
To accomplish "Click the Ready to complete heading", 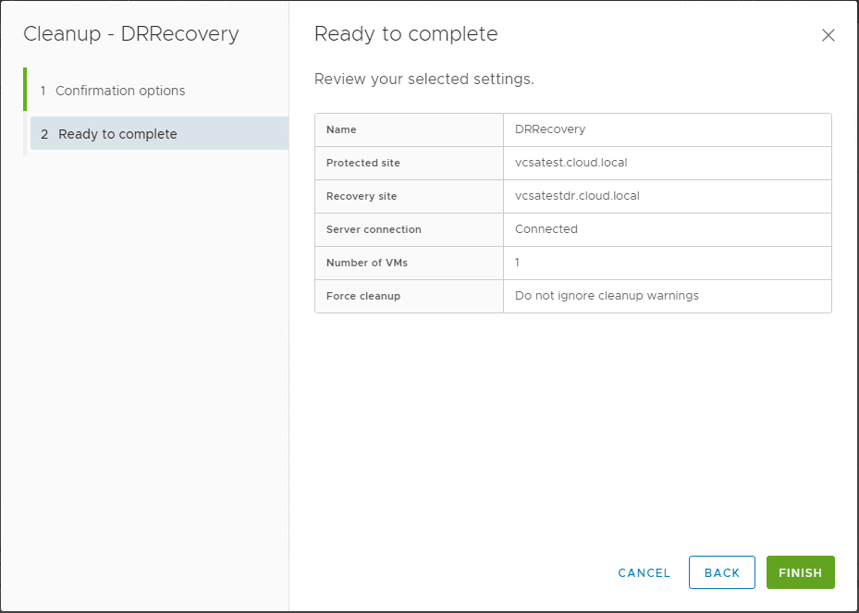I will click(405, 33).
